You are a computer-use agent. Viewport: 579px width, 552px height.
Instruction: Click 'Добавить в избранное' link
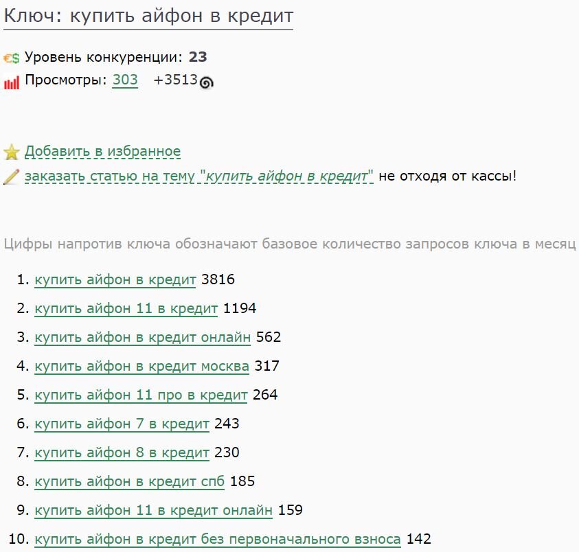(102, 151)
